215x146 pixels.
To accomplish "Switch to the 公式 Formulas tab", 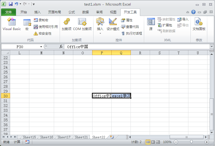I will coord(72,12).
